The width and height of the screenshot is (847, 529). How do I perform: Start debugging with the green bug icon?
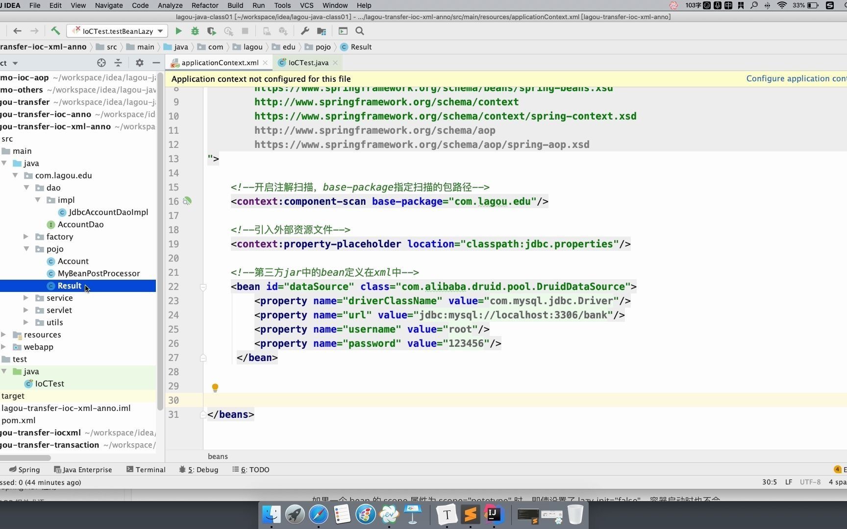point(195,31)
